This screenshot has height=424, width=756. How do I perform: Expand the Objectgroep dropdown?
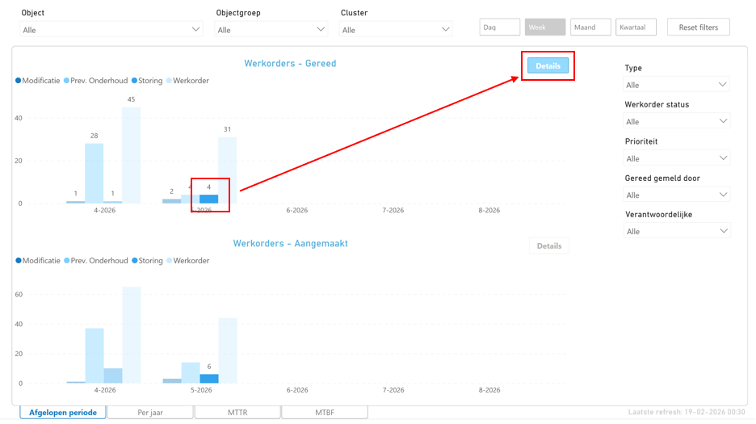coord(271,30)
